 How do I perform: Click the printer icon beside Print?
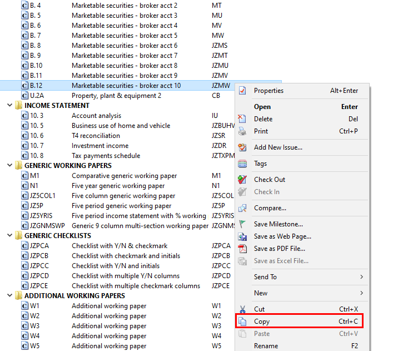click(x=242, y=131)
